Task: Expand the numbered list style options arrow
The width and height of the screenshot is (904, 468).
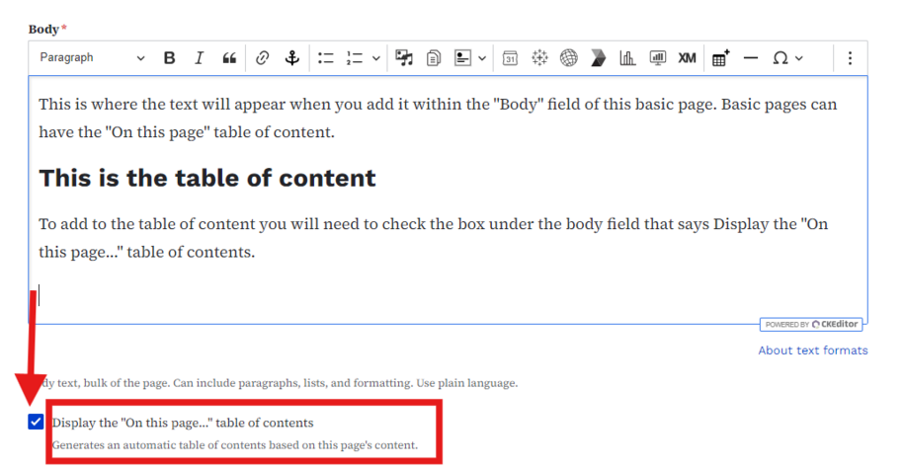Action: 376,58
